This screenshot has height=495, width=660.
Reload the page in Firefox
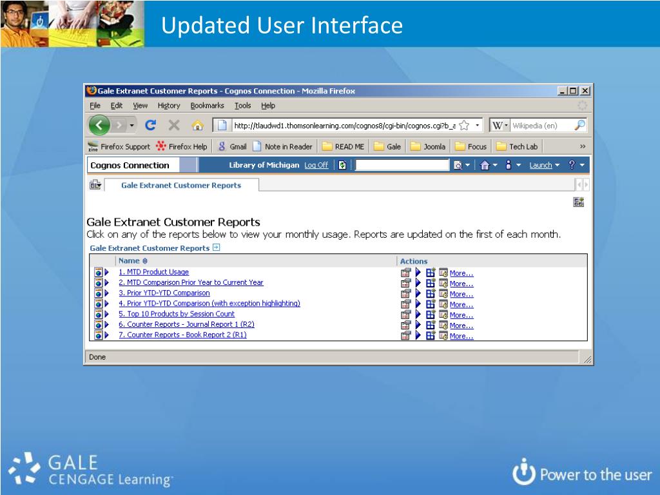tap(150, 125)
